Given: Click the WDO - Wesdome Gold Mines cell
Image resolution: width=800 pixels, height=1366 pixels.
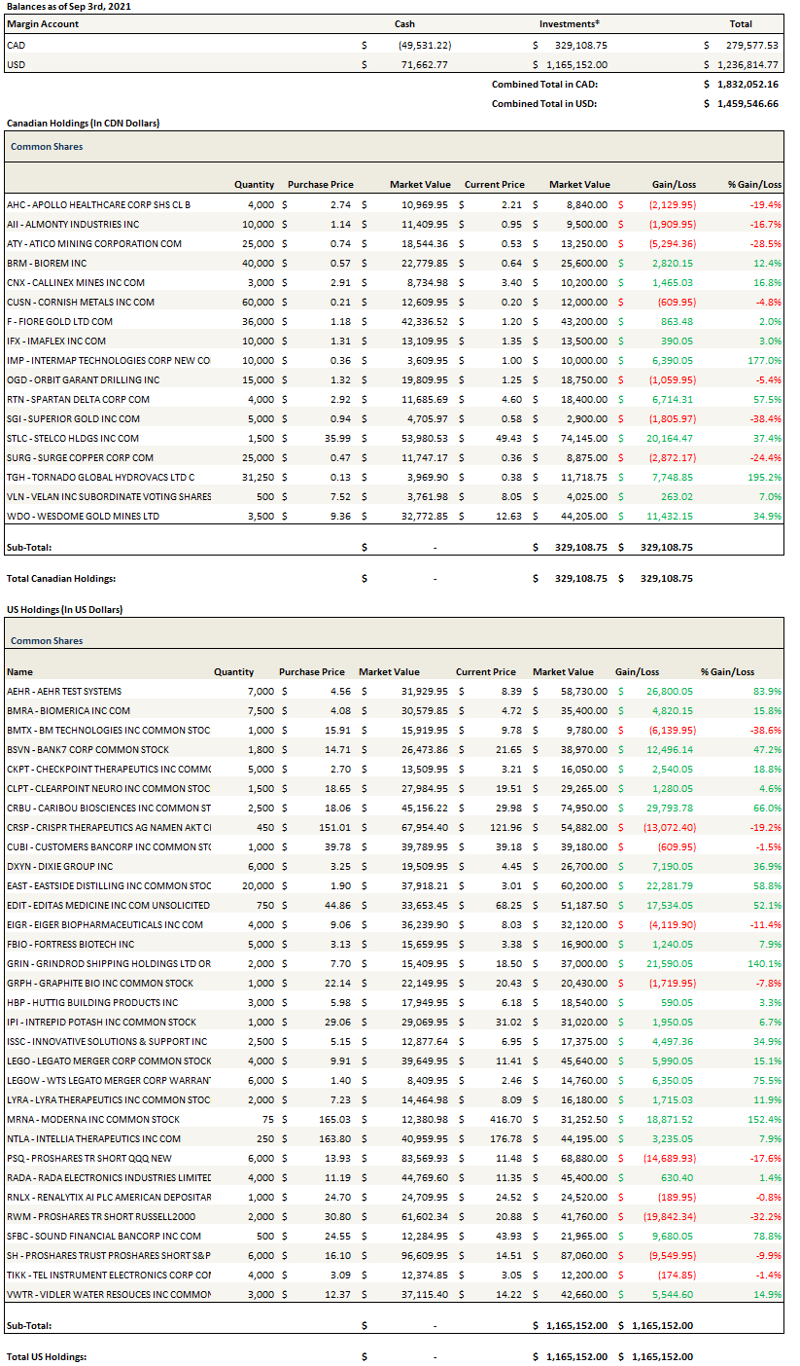Looking at the screenshot, I should [x=83, y=516].
